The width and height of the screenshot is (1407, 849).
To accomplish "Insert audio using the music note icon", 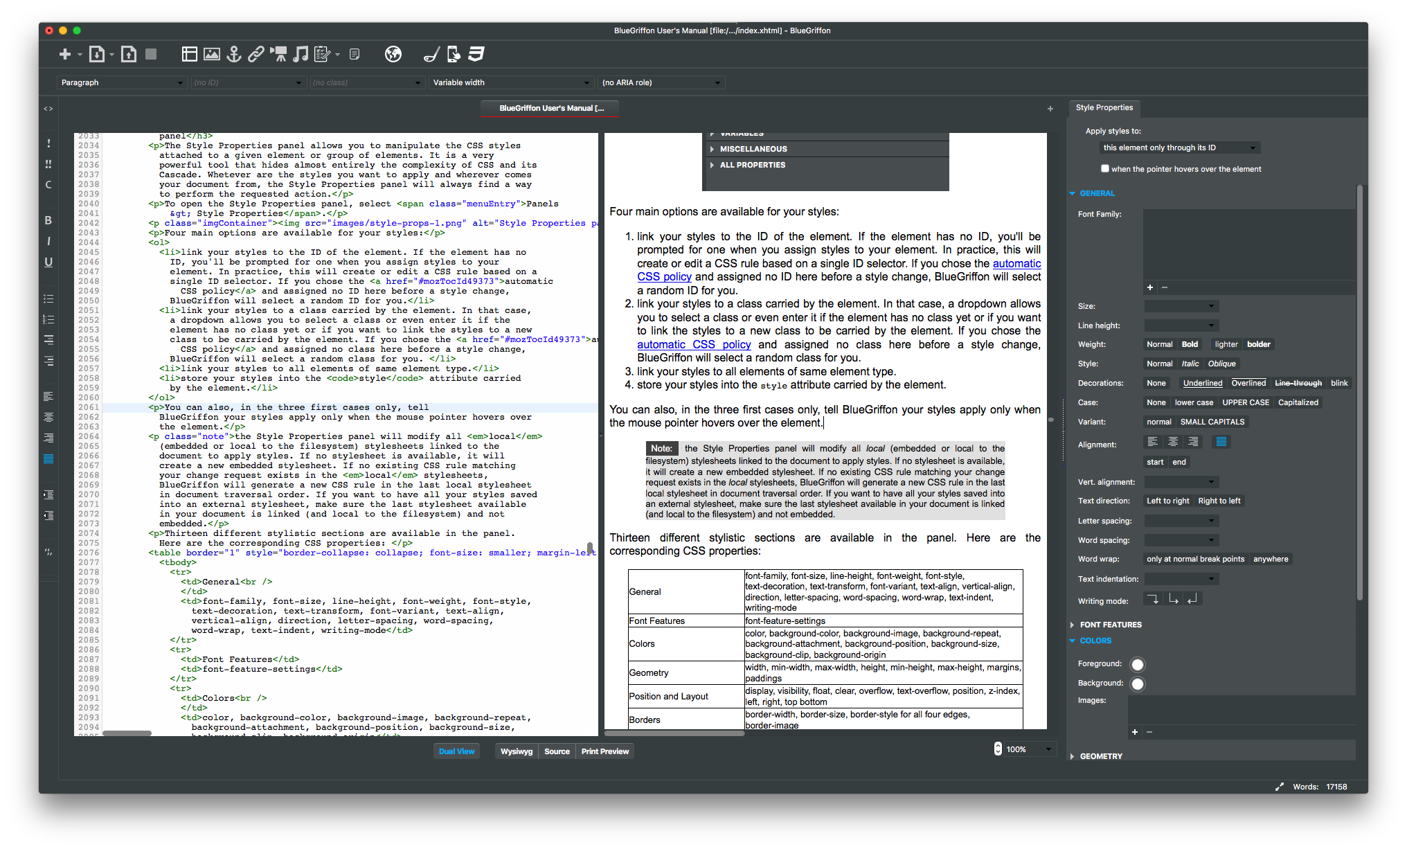I will 301,54.
